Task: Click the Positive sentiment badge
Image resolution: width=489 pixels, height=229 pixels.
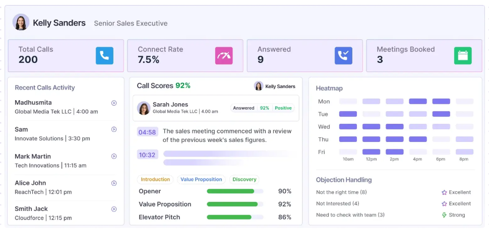Action: point(283,108)
